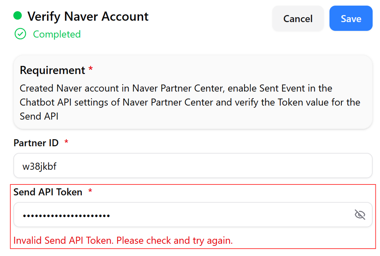Click the Completed checkmark circle icon

pos(20,34)
